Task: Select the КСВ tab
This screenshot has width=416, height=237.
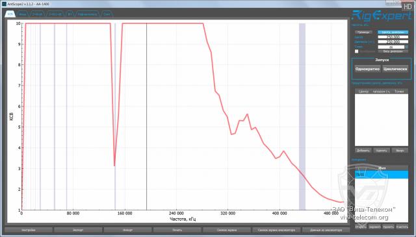Action: tap(10, 14)
